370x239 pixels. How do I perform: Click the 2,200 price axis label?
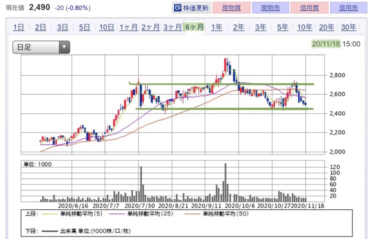(337, 132)
